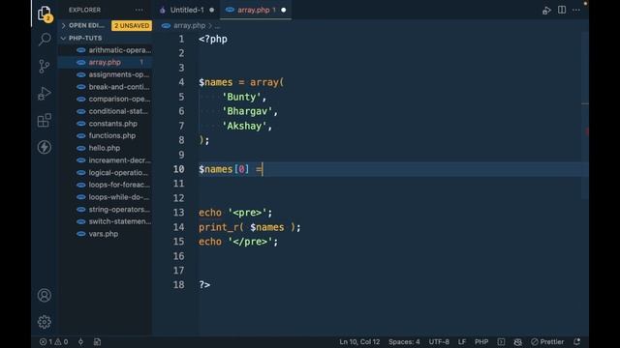This screenshot has height=348, width=620.
Task: Change end of line sequence LF
Action: 461,341
